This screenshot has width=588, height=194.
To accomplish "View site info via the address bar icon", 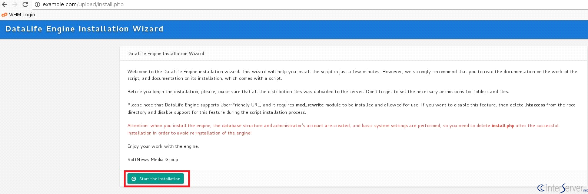I will click(x=37, y=4).
